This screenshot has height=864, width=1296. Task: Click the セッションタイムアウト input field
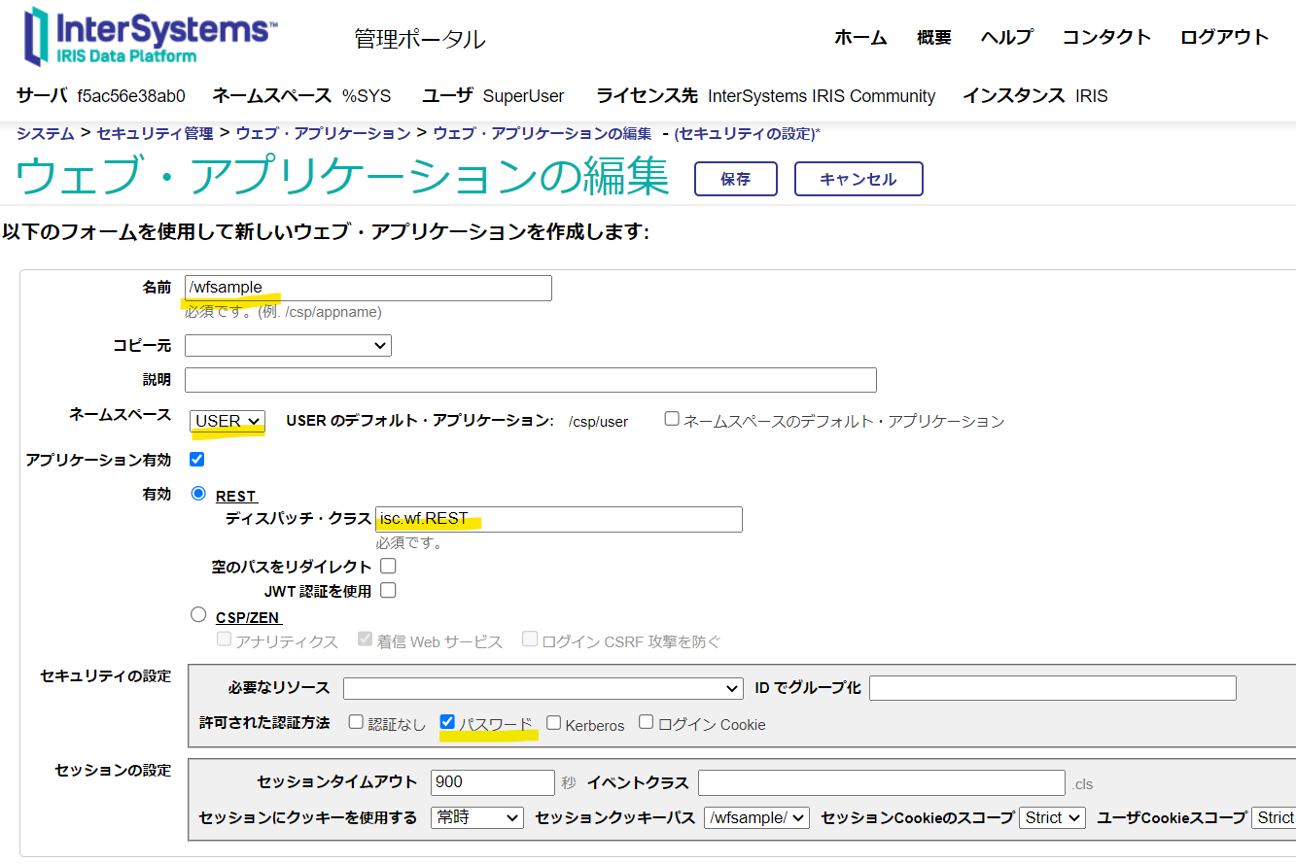(x=492, y=782)
